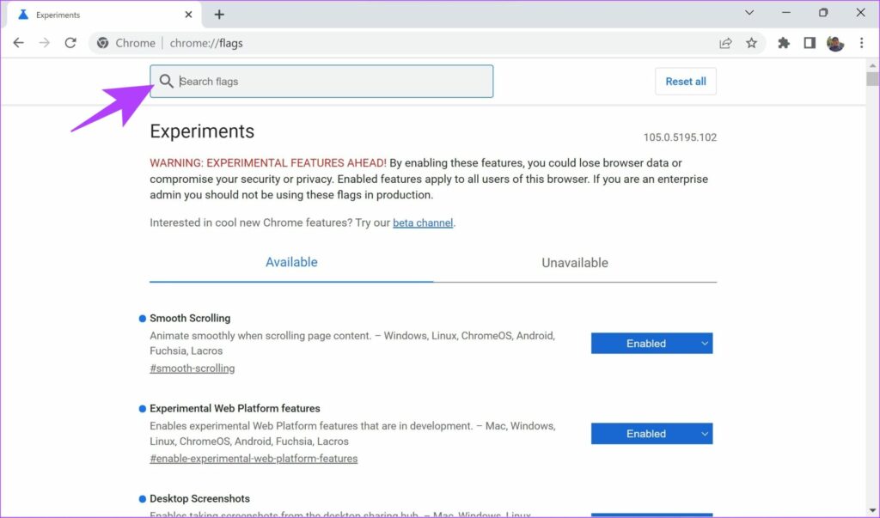
Task: Reload the page
Action: [x=70, y=42]
